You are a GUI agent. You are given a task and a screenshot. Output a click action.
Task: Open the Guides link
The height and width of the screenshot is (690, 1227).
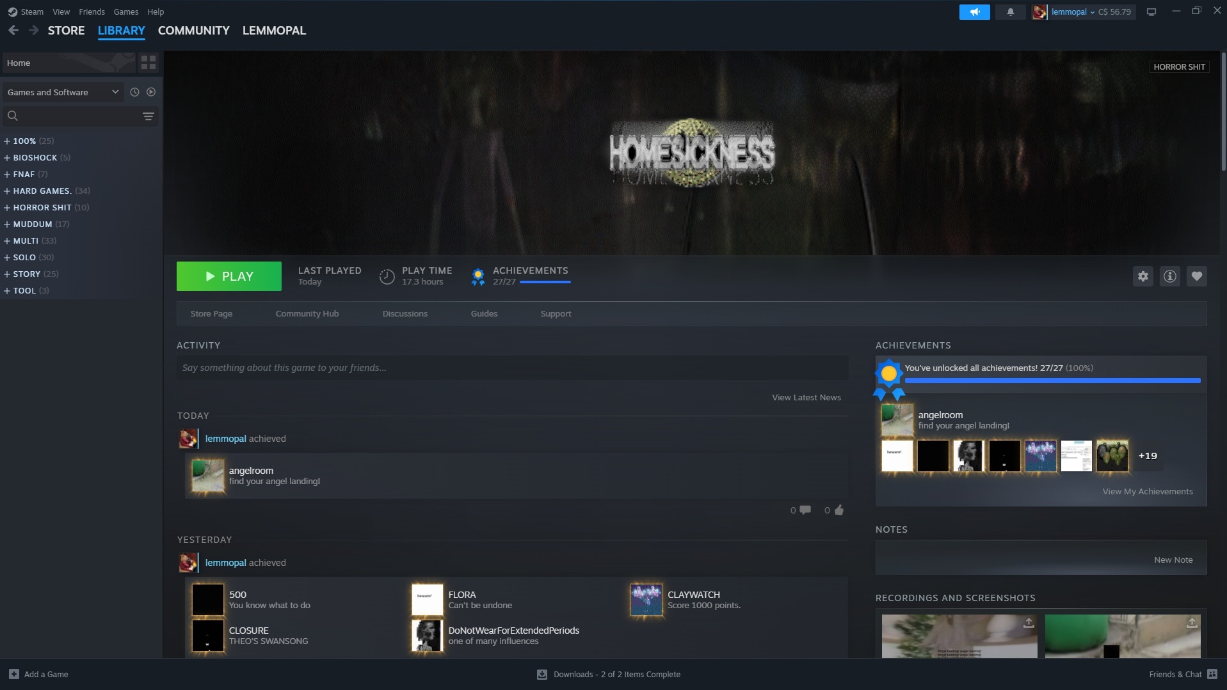point(484,313)
